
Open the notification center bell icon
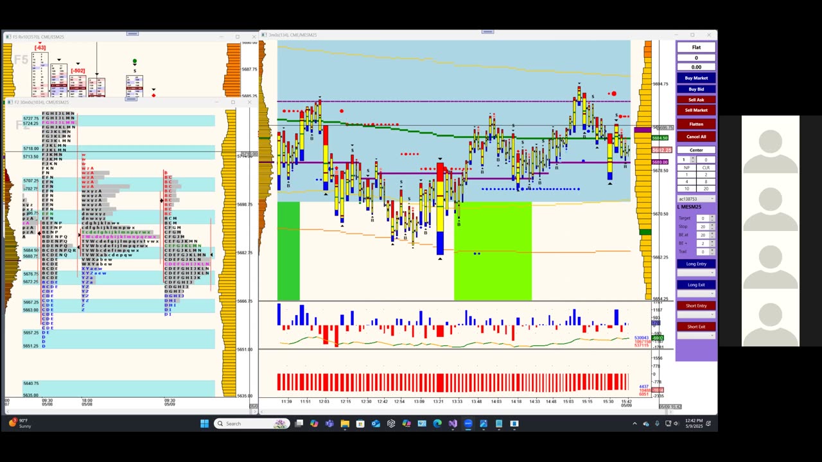(709, 424)
